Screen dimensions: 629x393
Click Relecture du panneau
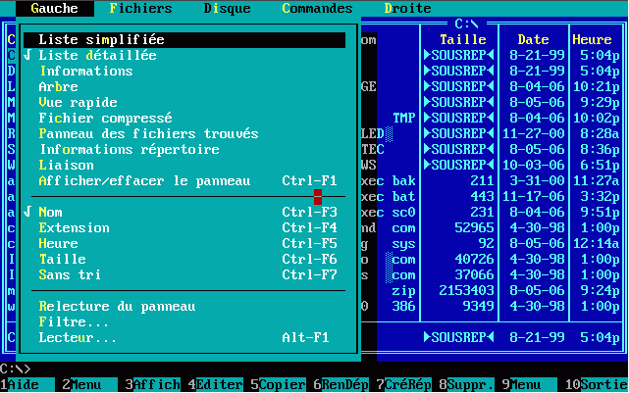(x=184, y=307)
